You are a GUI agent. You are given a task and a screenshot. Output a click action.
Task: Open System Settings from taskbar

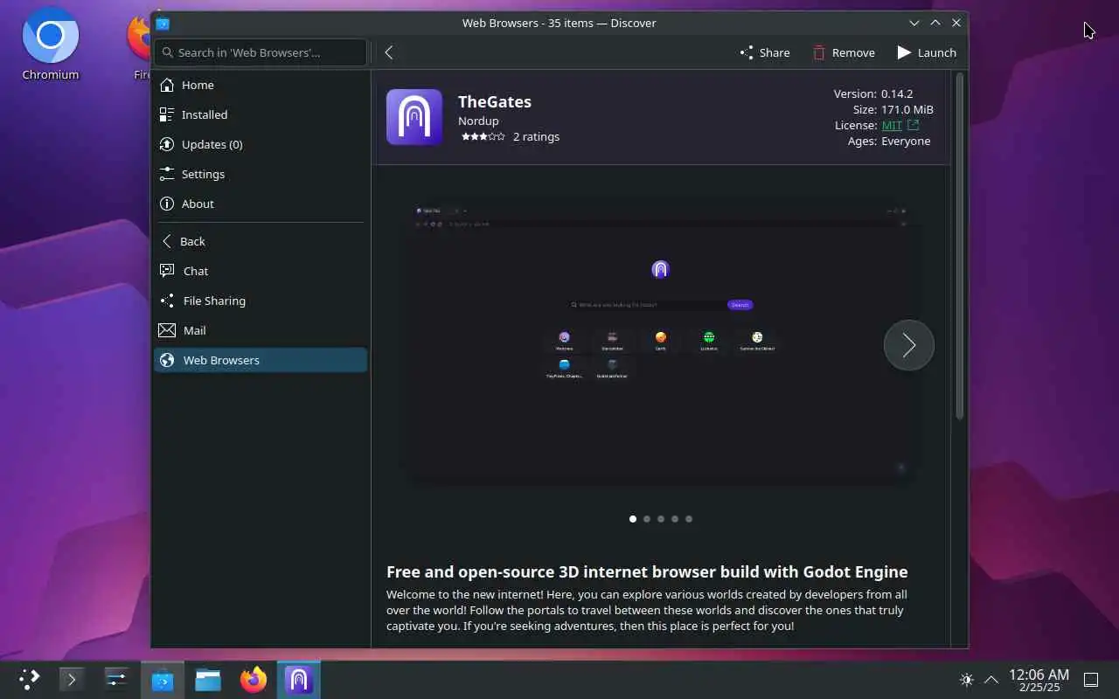(116, 679)
